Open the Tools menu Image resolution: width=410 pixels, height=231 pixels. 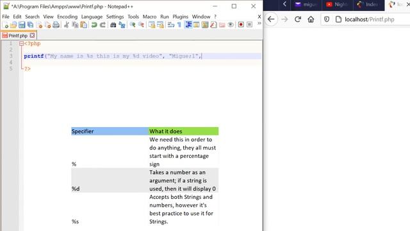tap(133, 17)
